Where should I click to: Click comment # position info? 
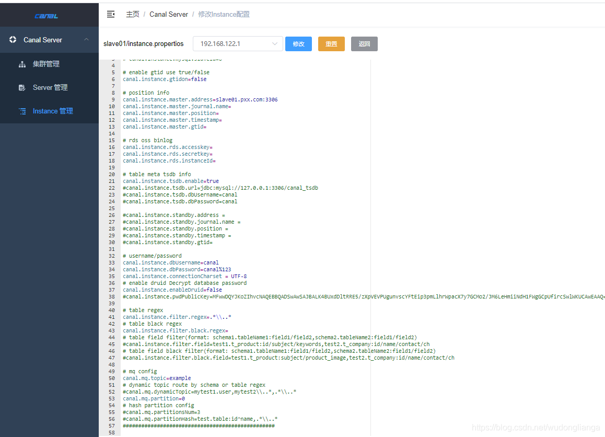146,93
